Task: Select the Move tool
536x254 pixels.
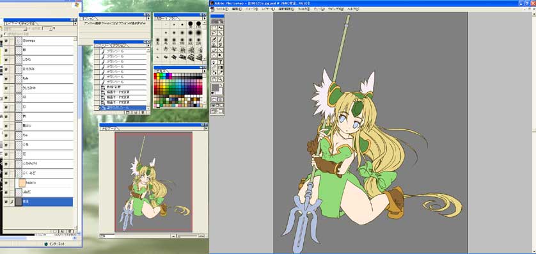Action: coord(221,28)
